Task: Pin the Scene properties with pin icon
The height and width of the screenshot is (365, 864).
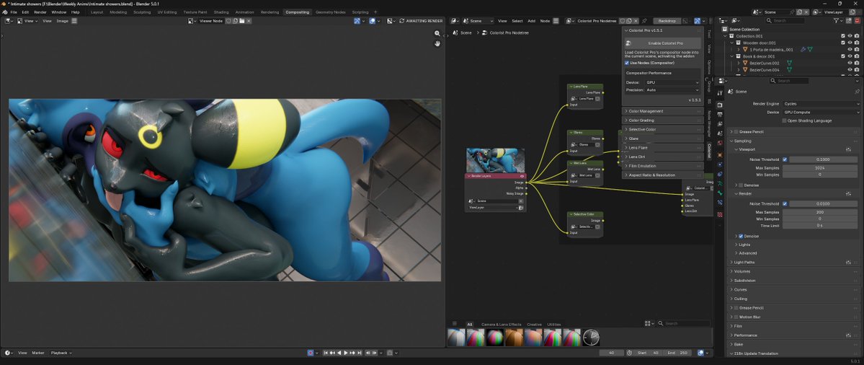Action: (x=857, y=92)
